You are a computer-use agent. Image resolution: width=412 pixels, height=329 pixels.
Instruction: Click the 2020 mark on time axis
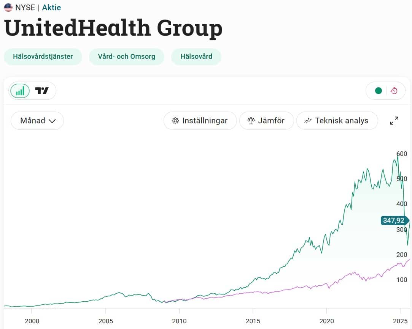point(327,321)
